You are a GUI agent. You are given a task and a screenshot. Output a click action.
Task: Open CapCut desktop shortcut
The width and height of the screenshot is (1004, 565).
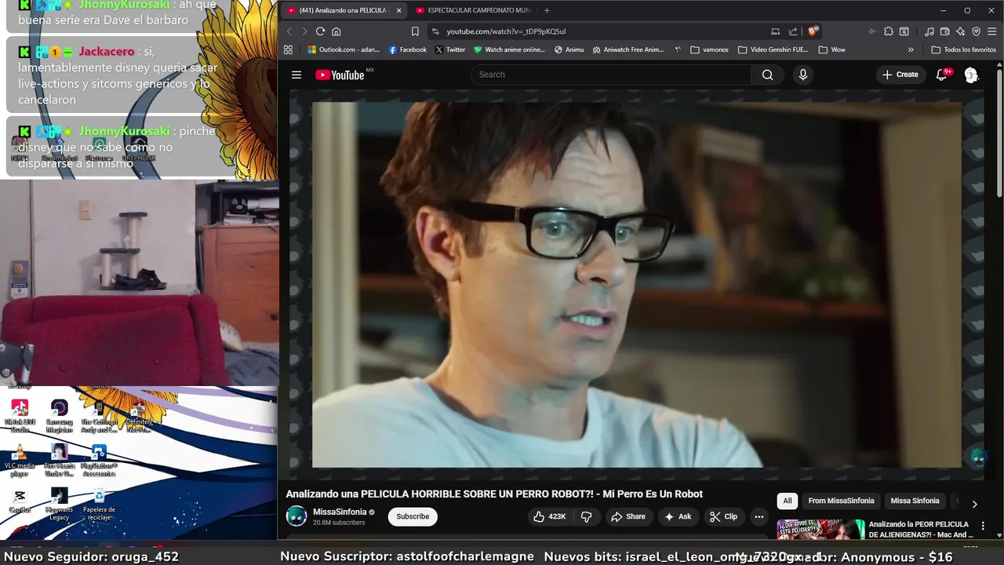click(x=20, y=501)
